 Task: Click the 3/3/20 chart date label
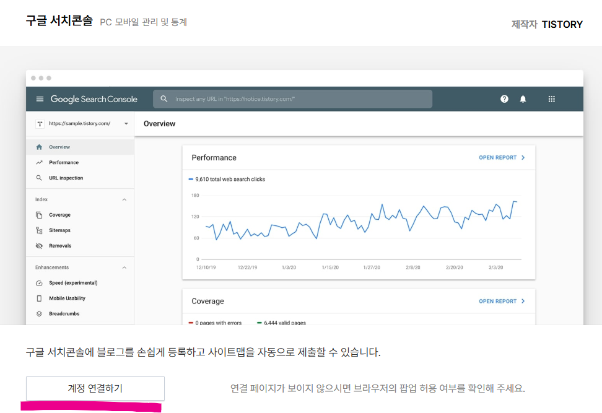495,267
